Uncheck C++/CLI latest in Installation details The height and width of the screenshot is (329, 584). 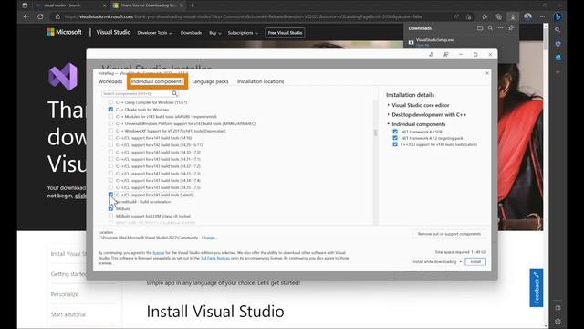pyautogui.click(x=395, y=144)
